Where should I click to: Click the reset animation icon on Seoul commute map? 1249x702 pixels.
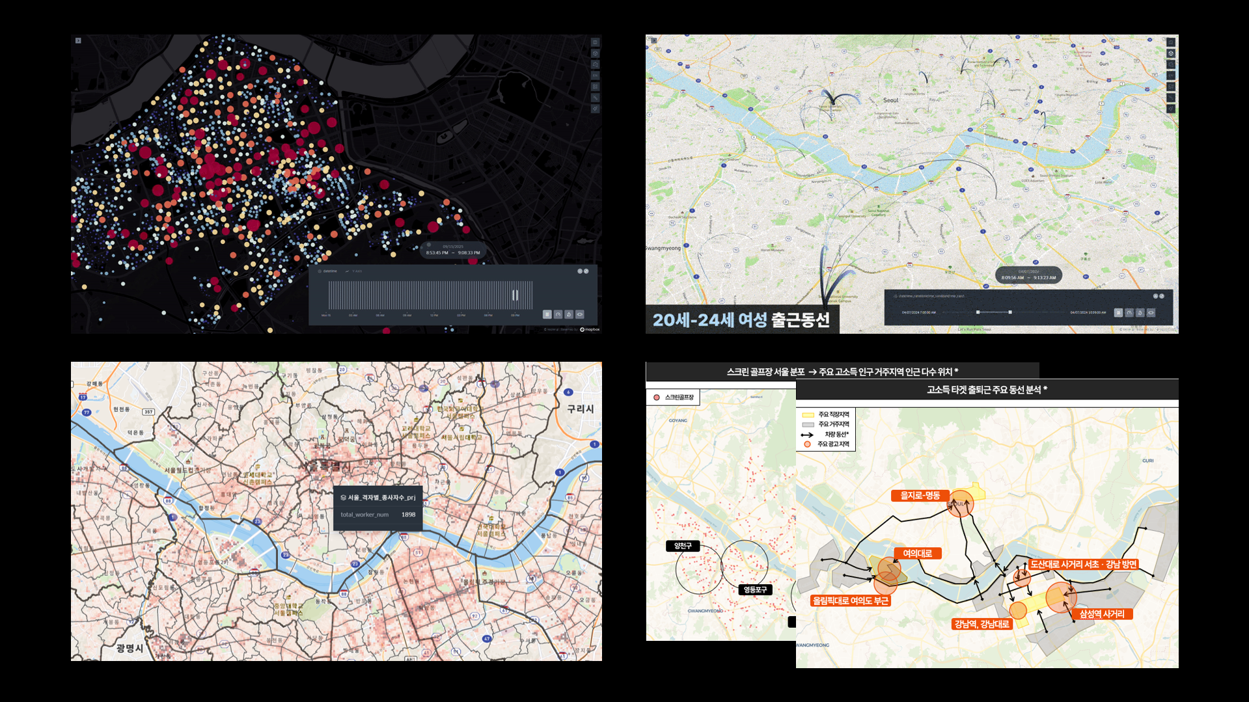pyautogui.click(x=1140, y=313)
